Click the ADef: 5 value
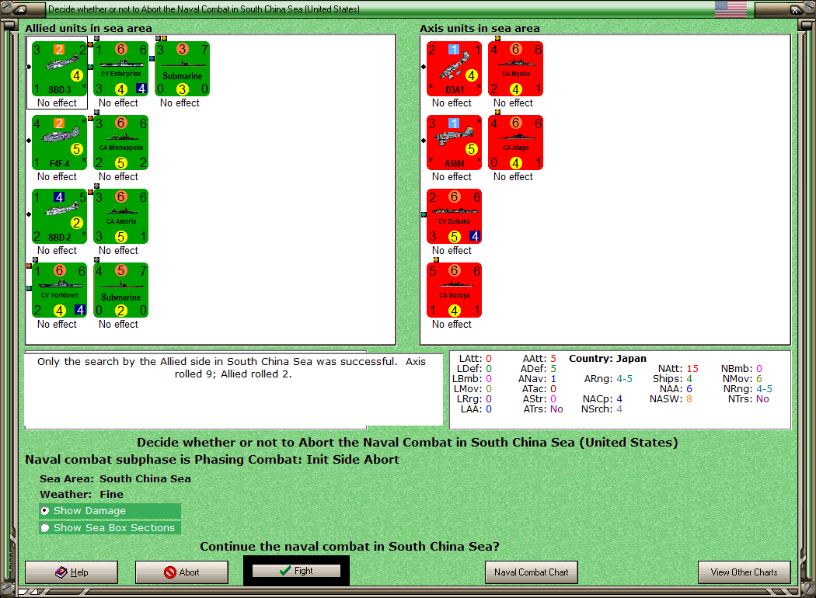 [538, 368]
